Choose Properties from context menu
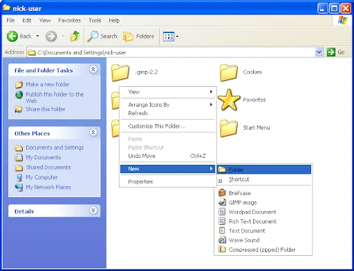 coord(168,182)
